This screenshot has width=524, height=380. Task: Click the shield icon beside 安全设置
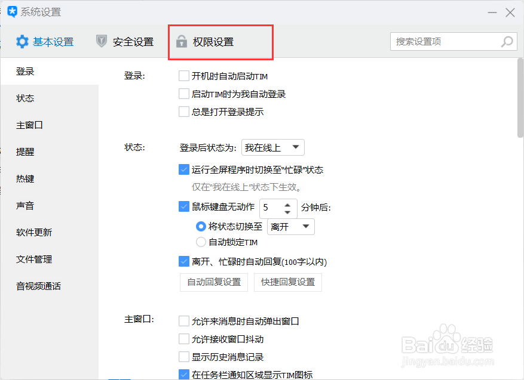pos(102,42)
